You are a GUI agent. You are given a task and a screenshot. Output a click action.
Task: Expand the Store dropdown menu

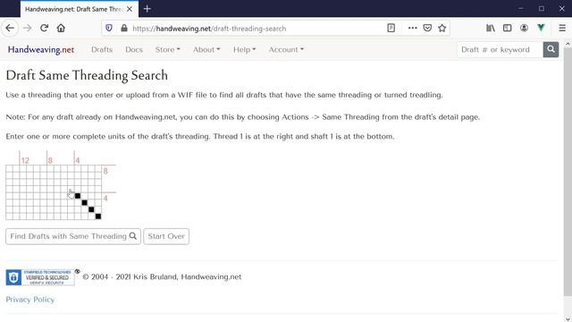[167, 50]
